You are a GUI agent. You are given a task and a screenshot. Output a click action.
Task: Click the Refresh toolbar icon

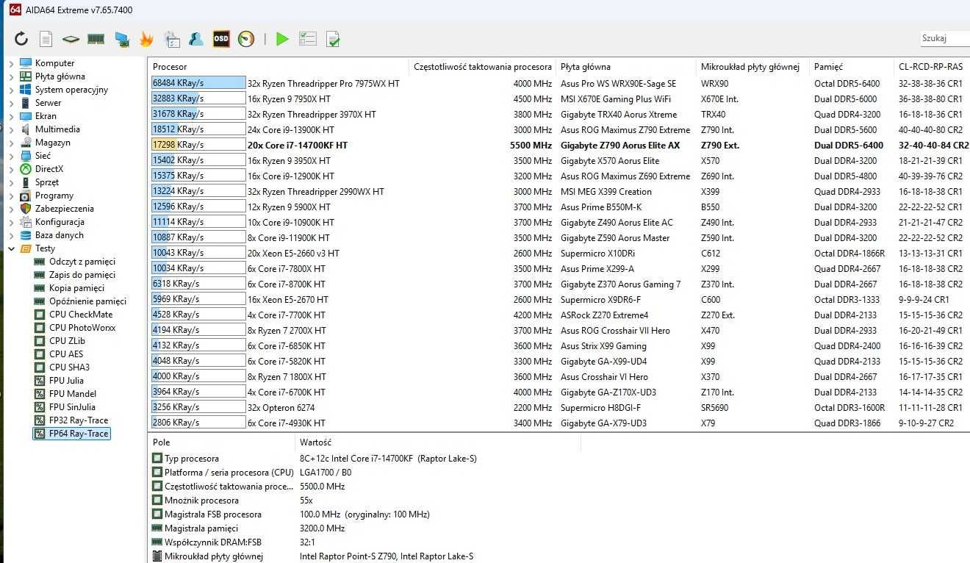(x=21, y=39)
